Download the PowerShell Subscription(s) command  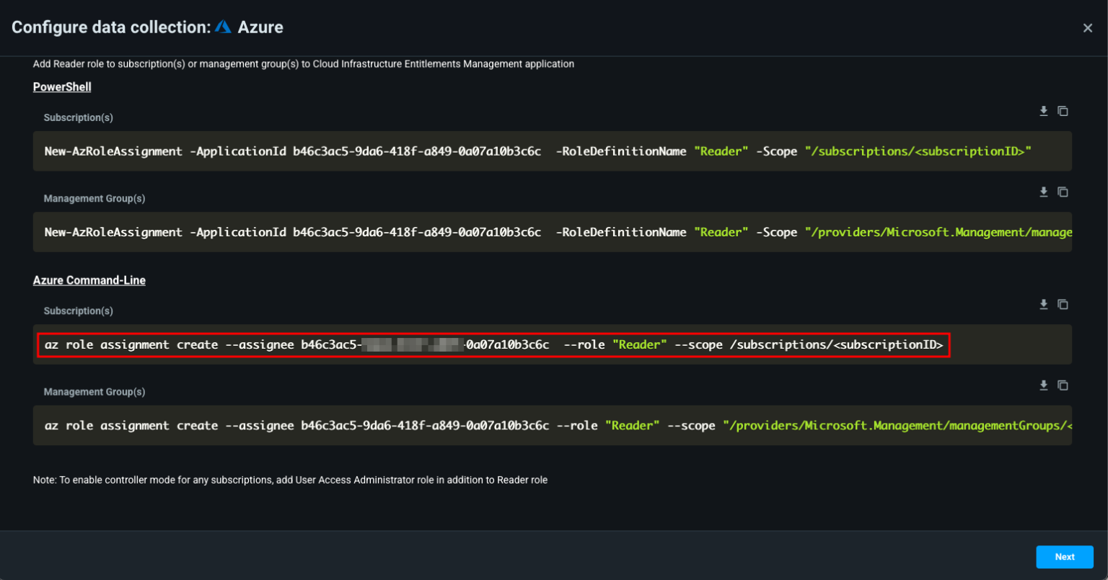[x=1043, y=111]
